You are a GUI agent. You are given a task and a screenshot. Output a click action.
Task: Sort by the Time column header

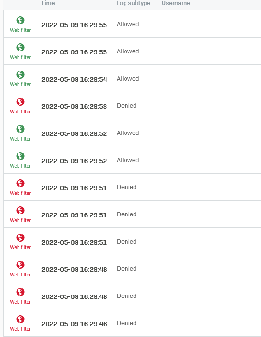[x=48, y=3]
